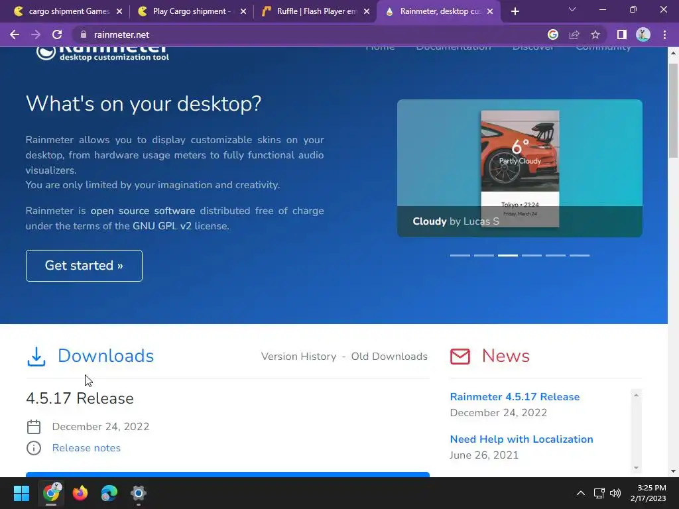Show hidden system tray icons
The width and height of the screenshot is (679, 509).
[x=581, y=493]
